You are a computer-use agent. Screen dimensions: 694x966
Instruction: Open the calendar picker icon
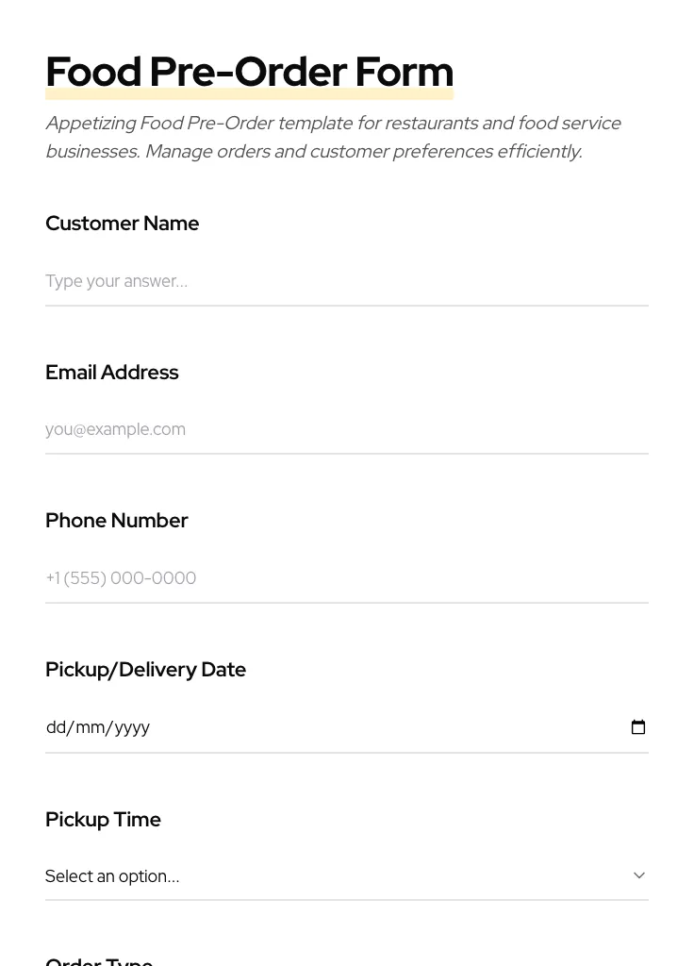[638, 727]
